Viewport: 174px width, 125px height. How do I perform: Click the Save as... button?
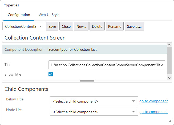point(134,26)
